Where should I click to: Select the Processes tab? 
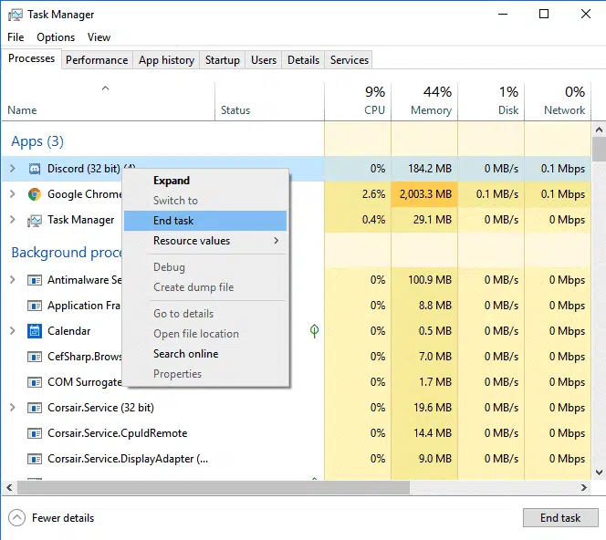point(31,58)
